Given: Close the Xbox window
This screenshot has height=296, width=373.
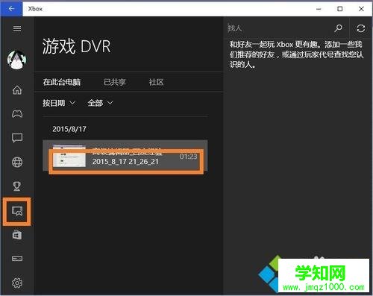Looking at the screenshot, I should [361, 9].
